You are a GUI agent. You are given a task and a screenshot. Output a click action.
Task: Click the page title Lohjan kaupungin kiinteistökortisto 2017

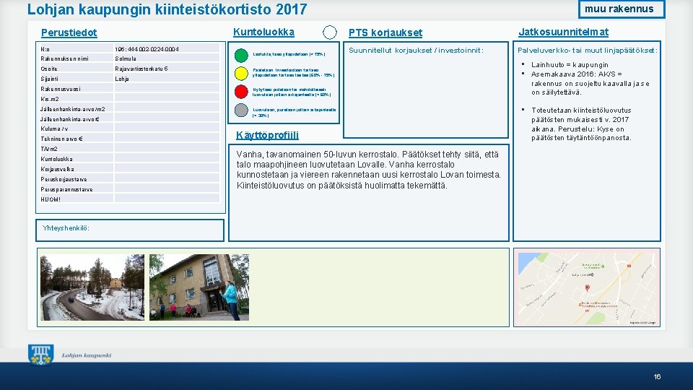167,9
